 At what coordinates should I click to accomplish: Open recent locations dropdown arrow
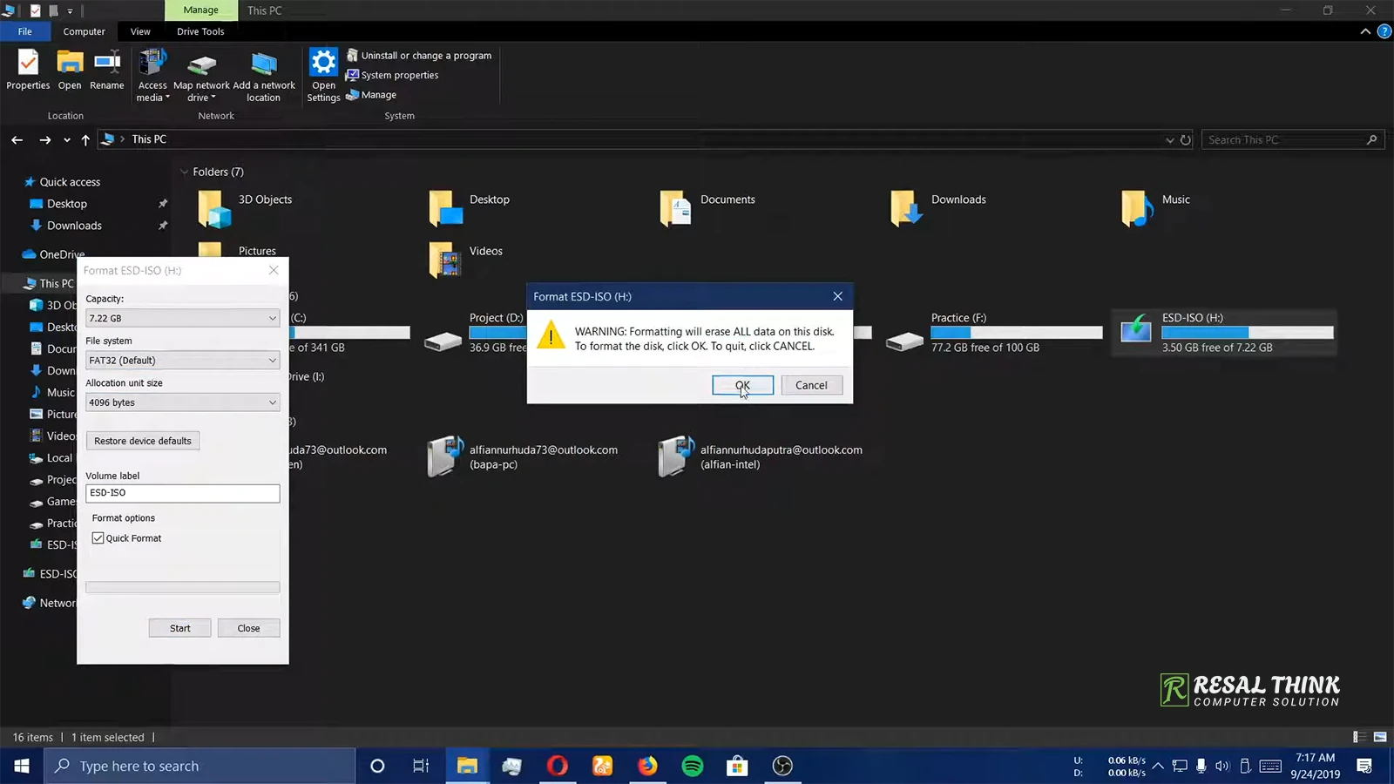click(67, 140)
